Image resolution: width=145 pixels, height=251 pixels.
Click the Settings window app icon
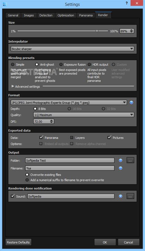[x=5, y=4]
